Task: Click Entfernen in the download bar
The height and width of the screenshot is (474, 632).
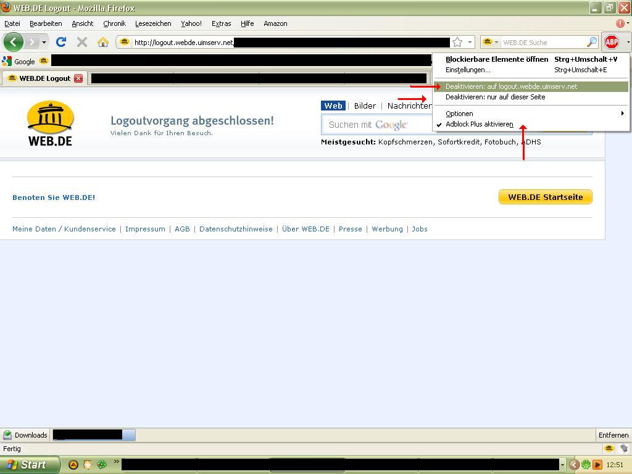Action: pos(613,435)
